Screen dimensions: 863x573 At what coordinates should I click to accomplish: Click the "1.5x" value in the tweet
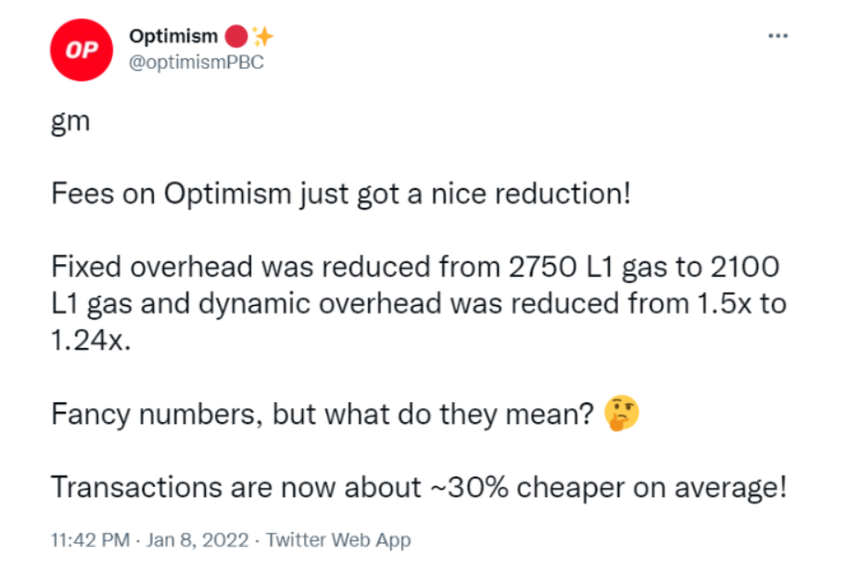point(724,304)
